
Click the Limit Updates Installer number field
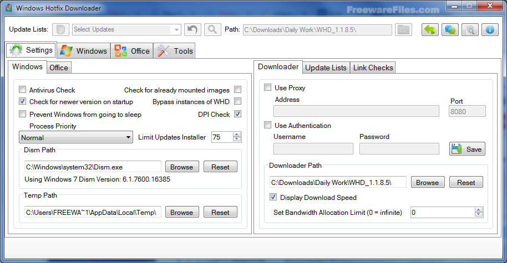click(222, 137)
